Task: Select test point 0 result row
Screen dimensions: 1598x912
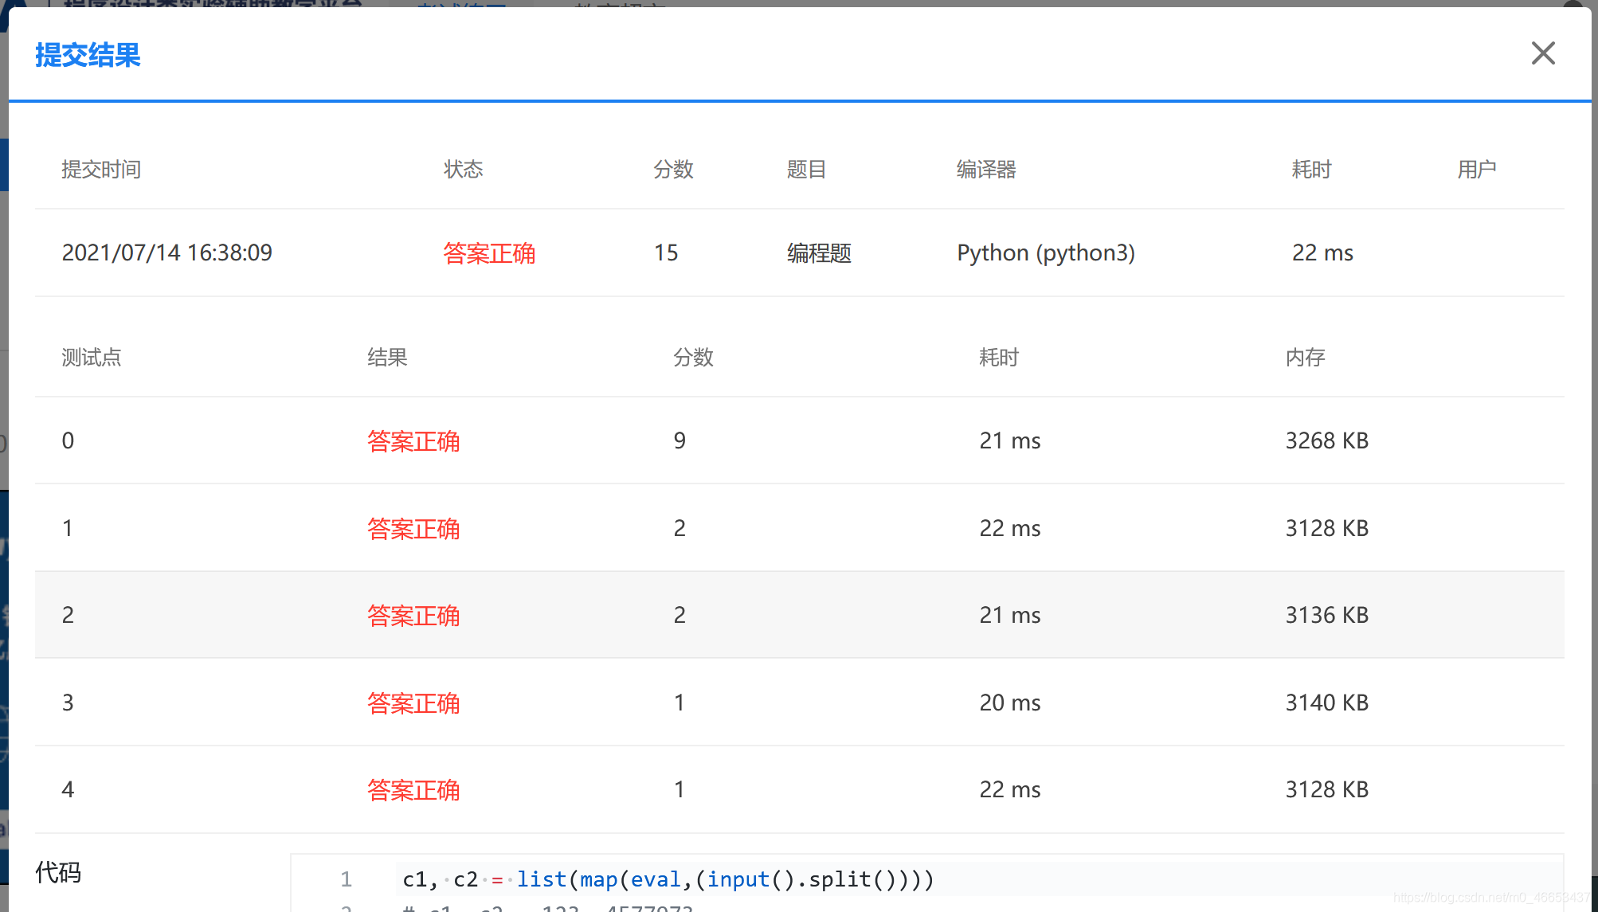Action: [413, 440]
